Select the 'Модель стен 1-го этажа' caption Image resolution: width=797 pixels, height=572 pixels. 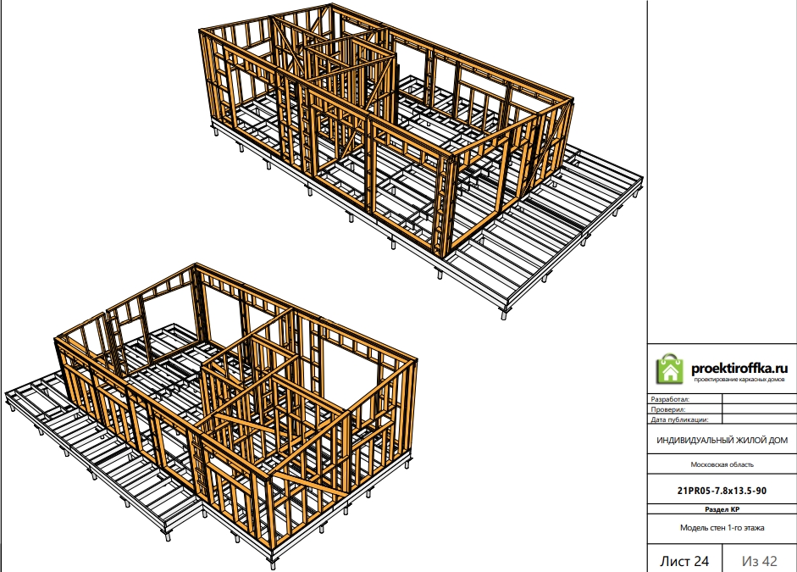tap(722, 528)
